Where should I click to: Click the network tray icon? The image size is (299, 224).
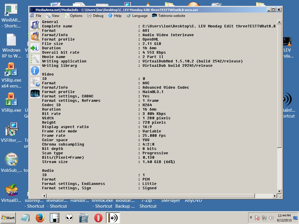[264, 218]
